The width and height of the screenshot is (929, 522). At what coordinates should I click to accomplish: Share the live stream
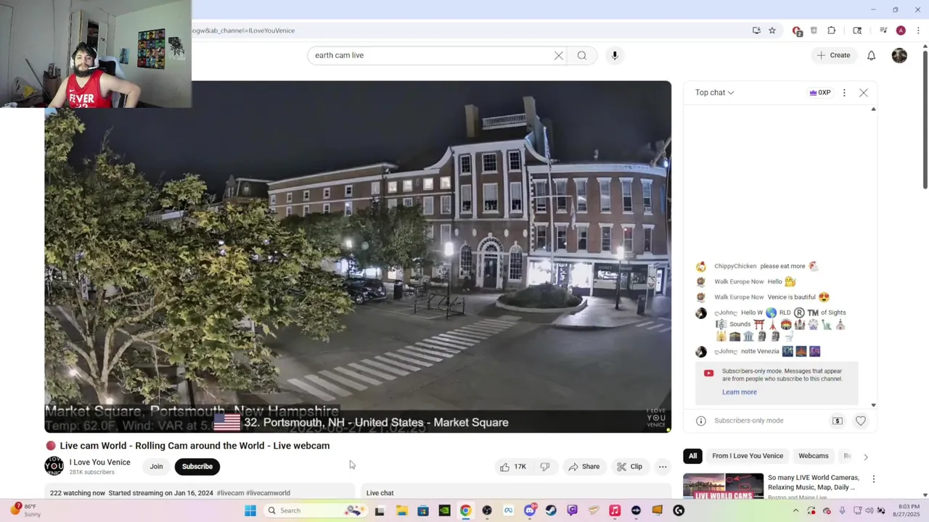(x=584, y=467)
